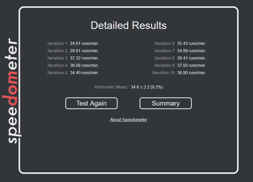The width and height of the screenshot is (253, 182).
Task: Click the 34.40 runs/min value
Action: point(84,73)
